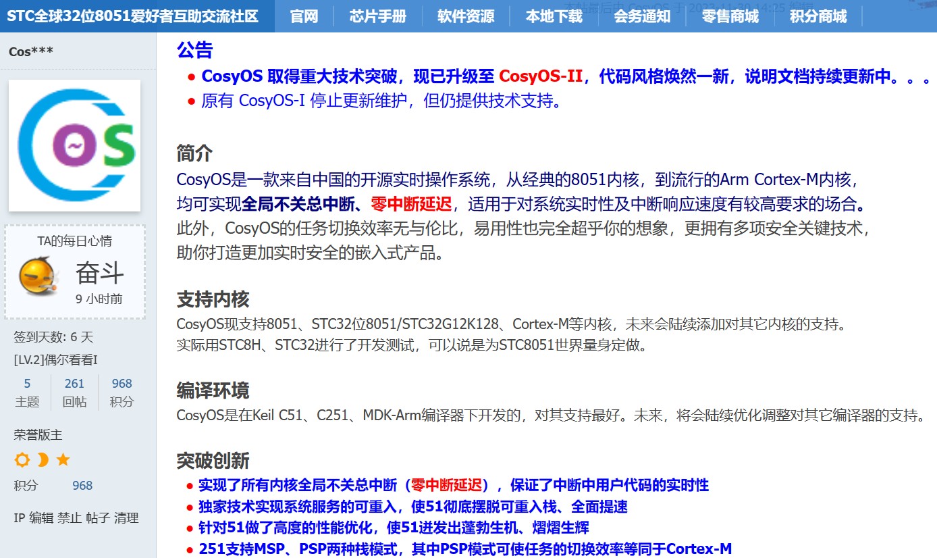The height and width of the screenshot is (558, 937).
Task: Click the bullet about 251支持MSP、PSP
Action: (x=465, y=549)
